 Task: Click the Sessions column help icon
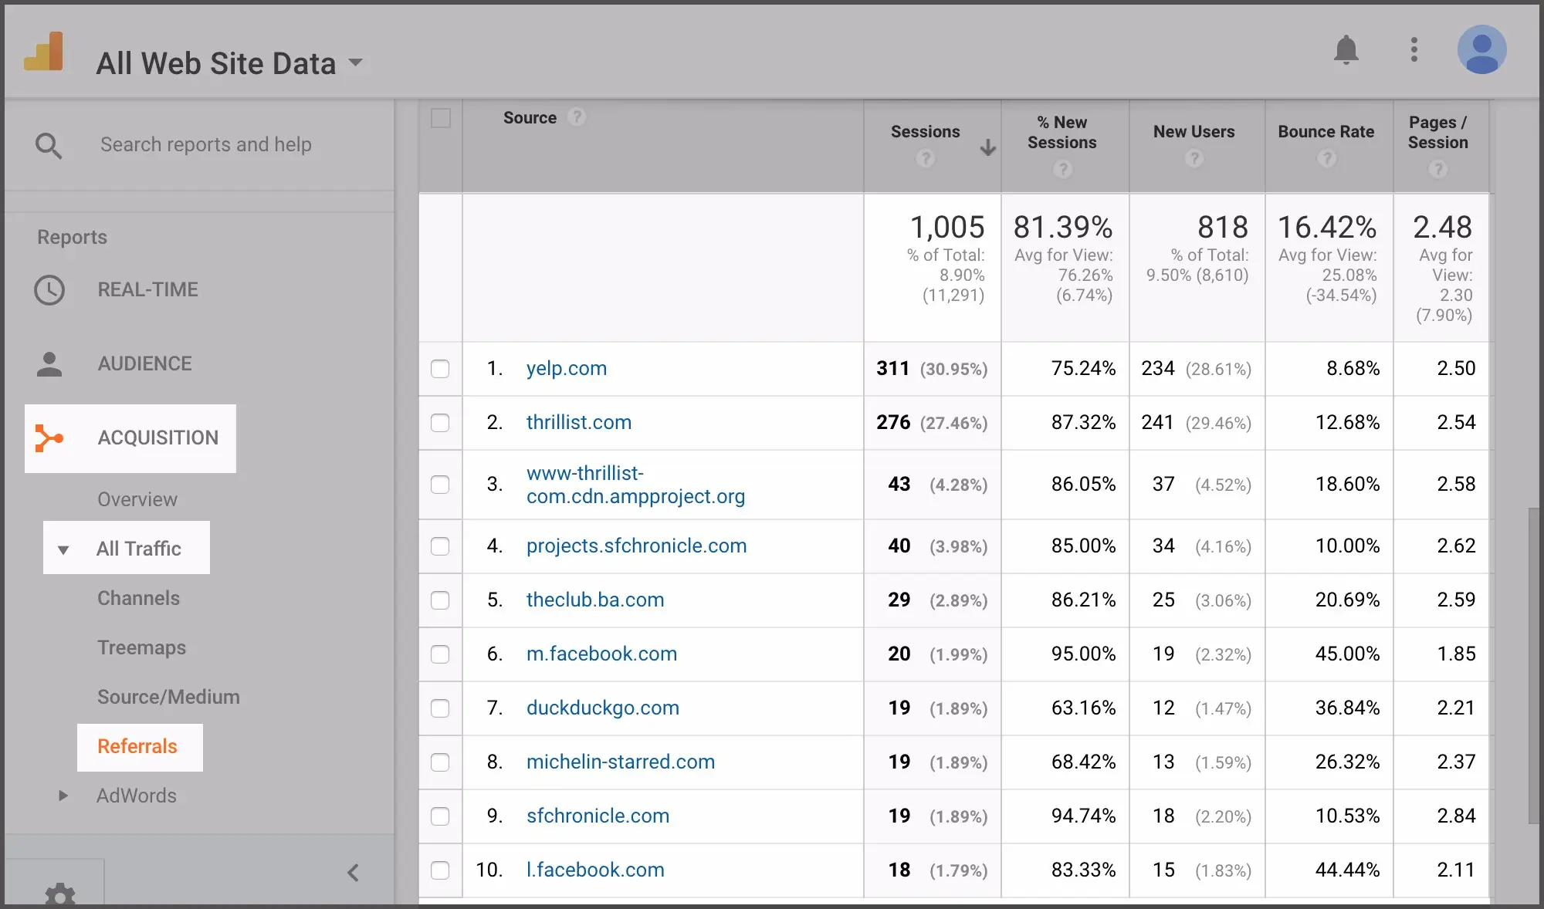tap(924, 158)
